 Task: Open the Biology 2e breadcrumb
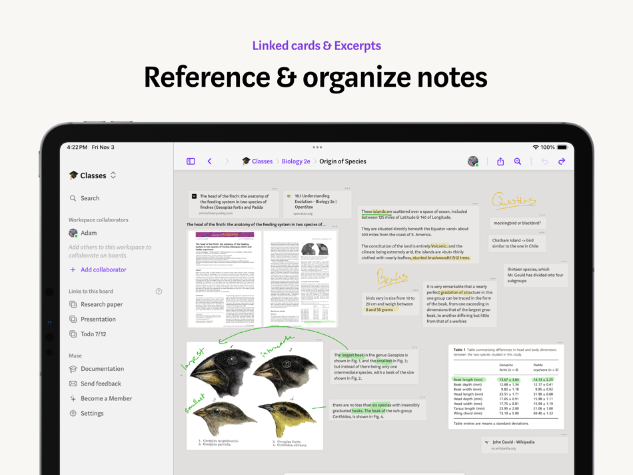coord(296,161)
